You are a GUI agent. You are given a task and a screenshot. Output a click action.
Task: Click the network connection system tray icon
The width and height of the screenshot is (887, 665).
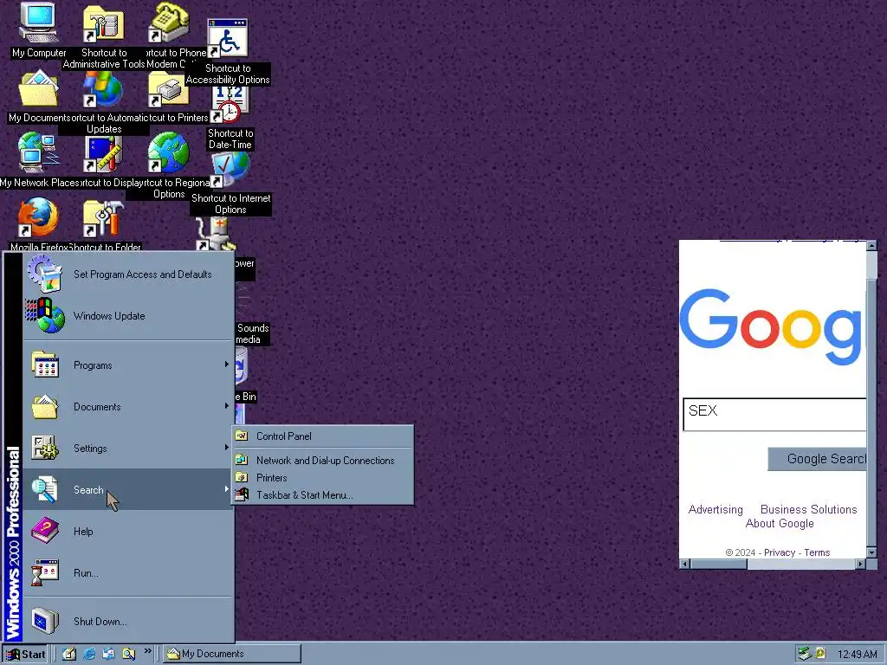[805, 654]
